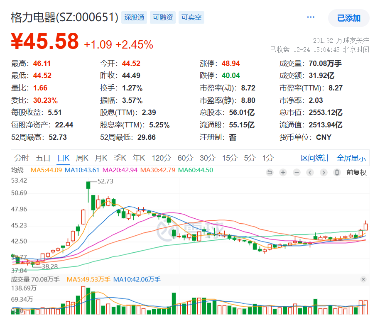The height and width of the screenshot is (315, 380).
Task: Click the 成交量 70.08万手 panel label
Action: [x=35, y=279]
